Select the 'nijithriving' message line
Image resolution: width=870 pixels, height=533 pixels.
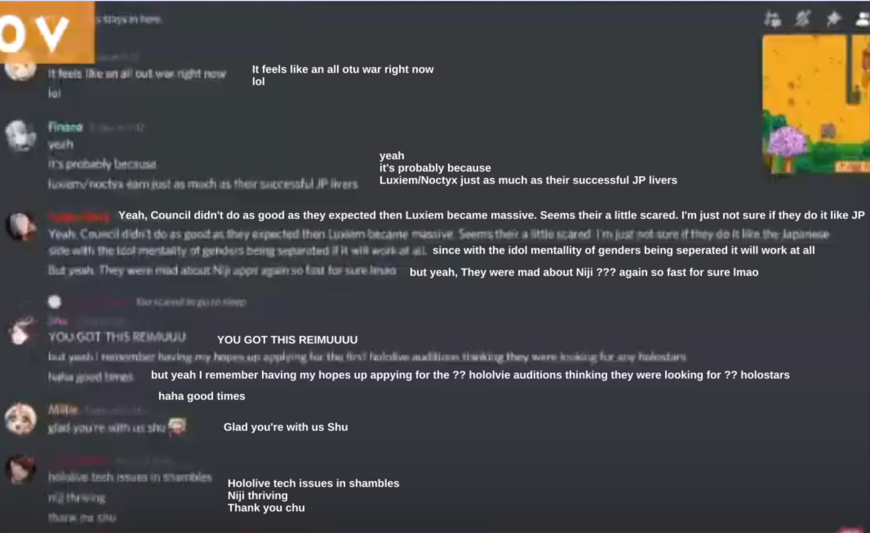coord(77,497)
